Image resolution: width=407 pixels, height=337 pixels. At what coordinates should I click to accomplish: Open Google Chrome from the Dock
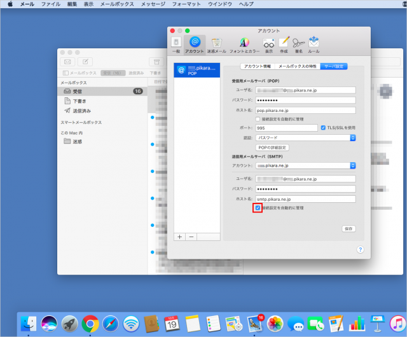[x=90, y=324]
